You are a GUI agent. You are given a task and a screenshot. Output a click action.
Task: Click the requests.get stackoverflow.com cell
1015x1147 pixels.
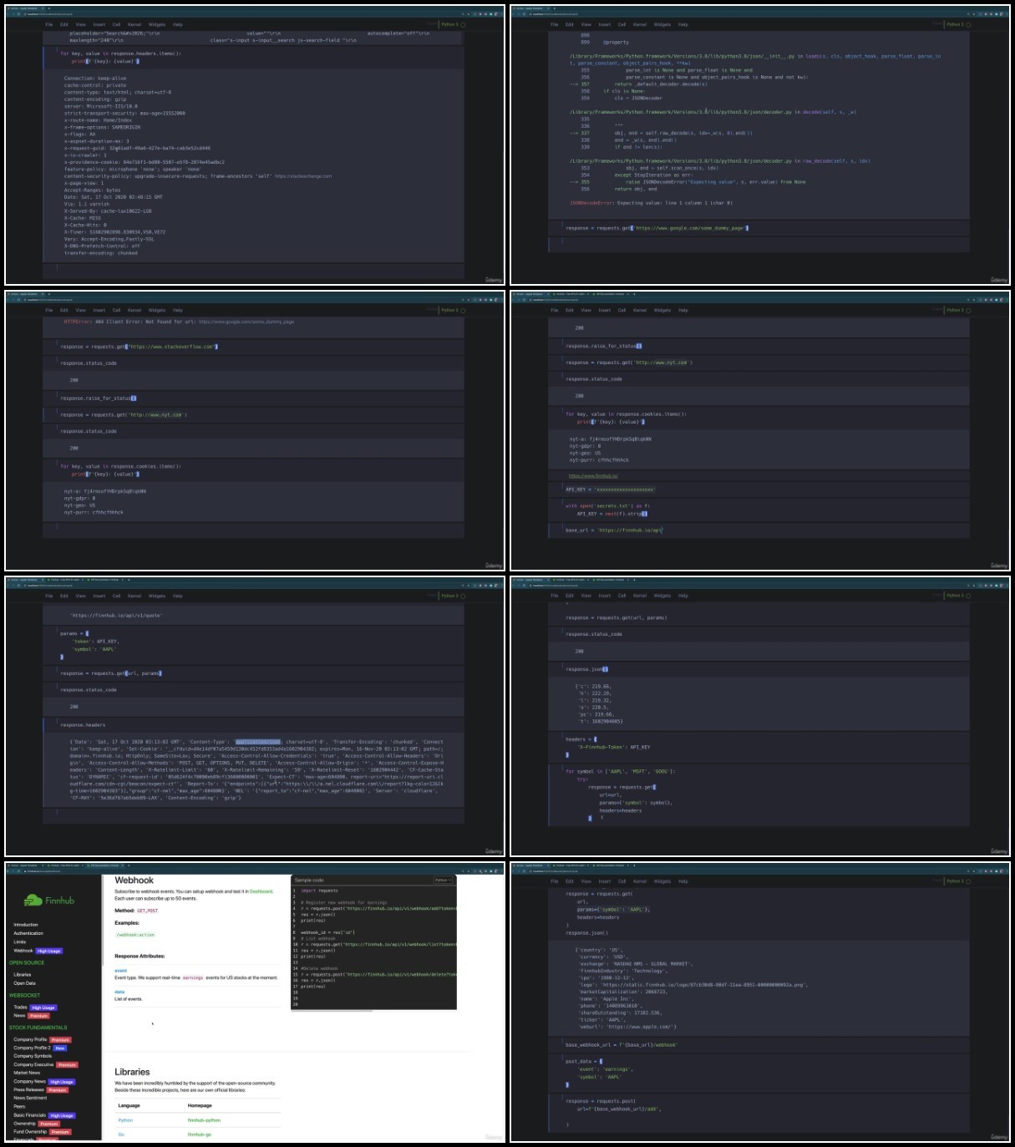(x=254, y=347)
